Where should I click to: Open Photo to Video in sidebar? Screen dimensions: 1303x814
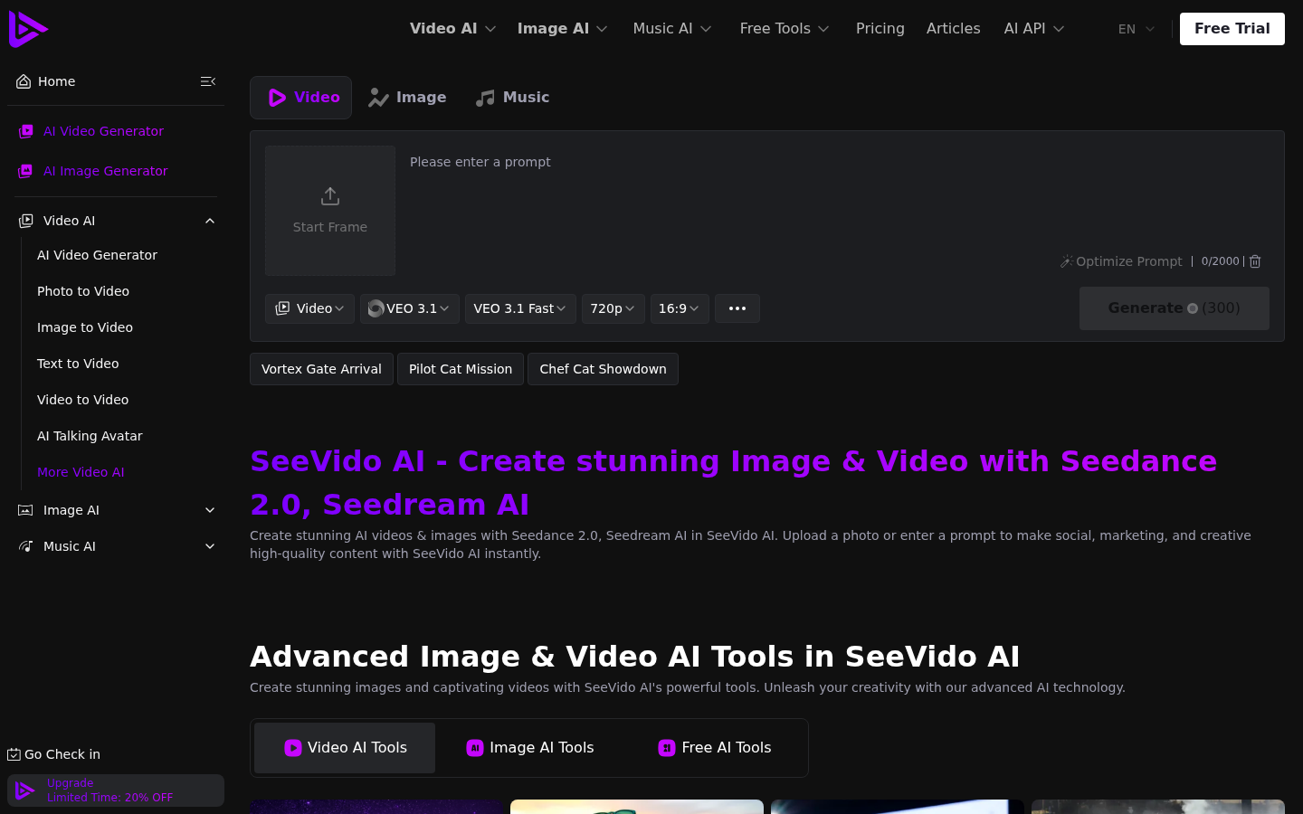click(x=83, y=291)
